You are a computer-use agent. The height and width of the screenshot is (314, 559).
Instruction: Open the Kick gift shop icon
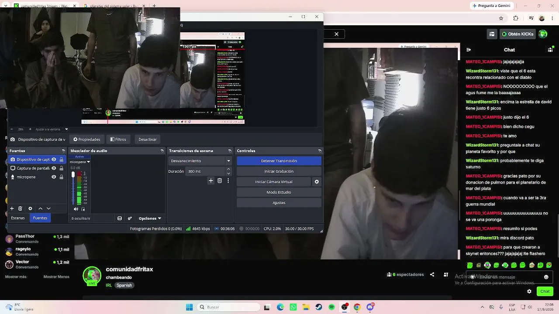click(492, 34)
